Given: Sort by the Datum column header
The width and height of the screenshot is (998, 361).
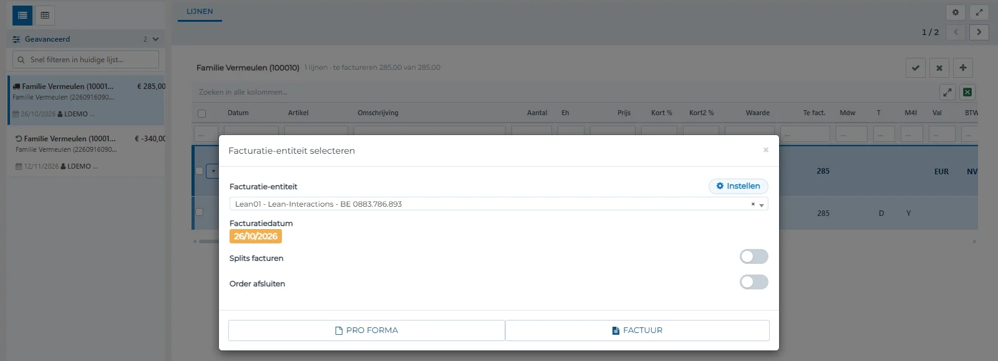Looking at the screenshot, I should 238,113.
